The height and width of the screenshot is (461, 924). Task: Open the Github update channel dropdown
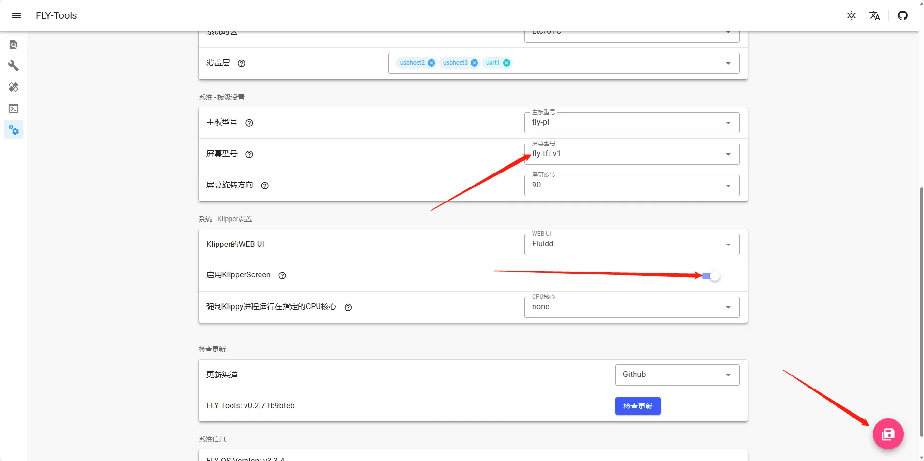click(677, 375)
